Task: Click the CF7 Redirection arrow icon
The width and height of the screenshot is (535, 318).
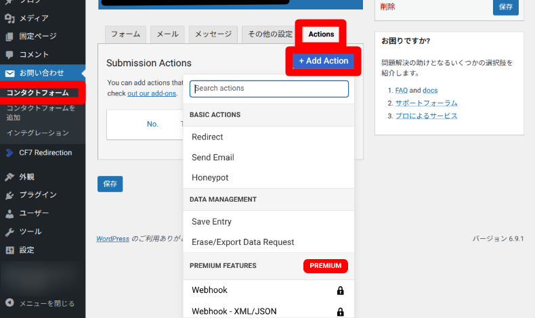Action: 9,153
